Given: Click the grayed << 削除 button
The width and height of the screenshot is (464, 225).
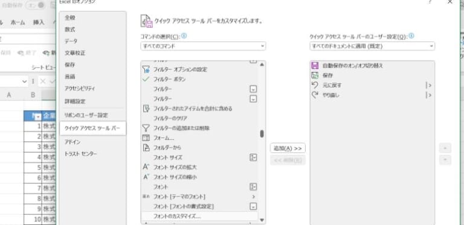Looking at the screenshot, I should (x=288, y=160).
